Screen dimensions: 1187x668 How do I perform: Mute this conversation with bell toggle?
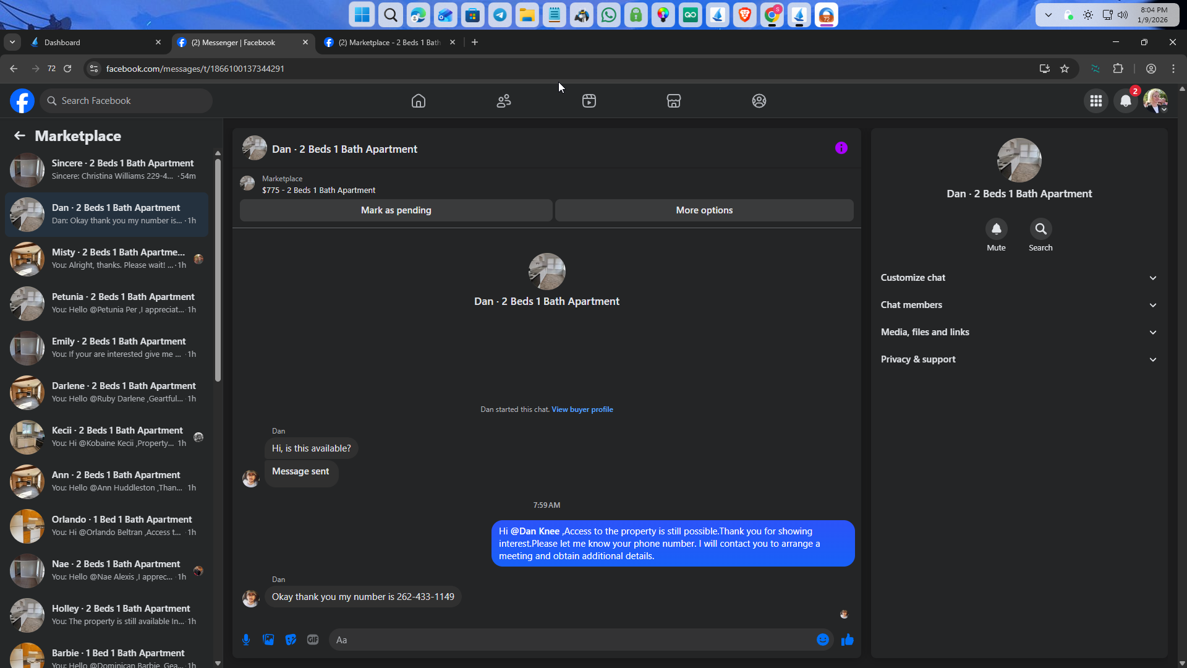pos(996,229)
